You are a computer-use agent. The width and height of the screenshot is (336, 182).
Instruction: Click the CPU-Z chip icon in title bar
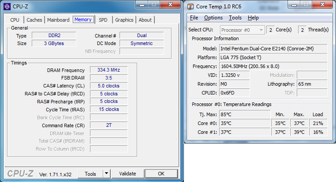tap(7, 7)
